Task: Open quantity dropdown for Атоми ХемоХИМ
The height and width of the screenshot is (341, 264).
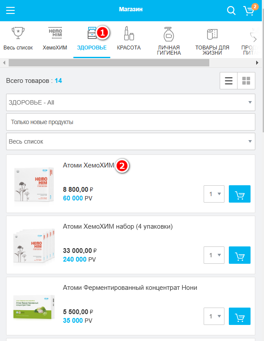Action: (x=214, y=194)
